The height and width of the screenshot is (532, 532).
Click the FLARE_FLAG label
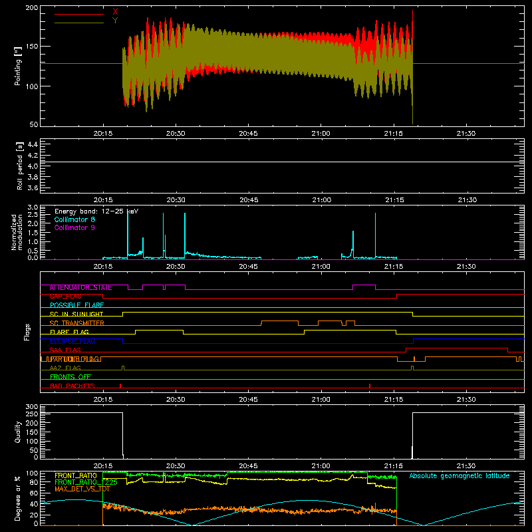(x=69, y=332)
